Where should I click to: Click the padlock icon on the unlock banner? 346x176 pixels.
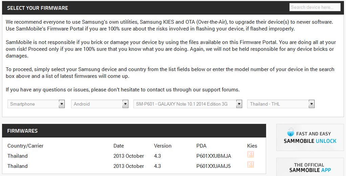click(x=290, y=132)
